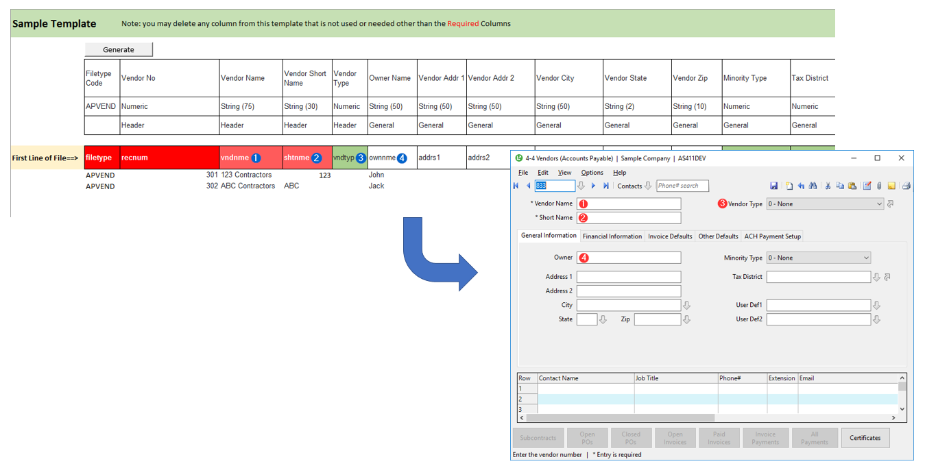Click the Save disk icon in toolbar

(x=774, y=186)
